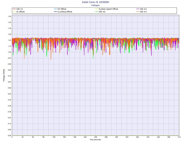The width and height of the screenshot is (191, 143).
Task: Click the blue LLC/Ring Offset color line
Action: click(55, 12)
